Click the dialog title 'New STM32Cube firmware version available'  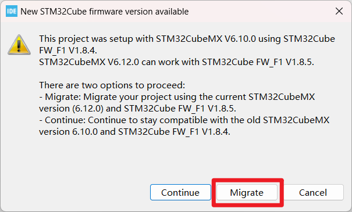tap(105, 12)
